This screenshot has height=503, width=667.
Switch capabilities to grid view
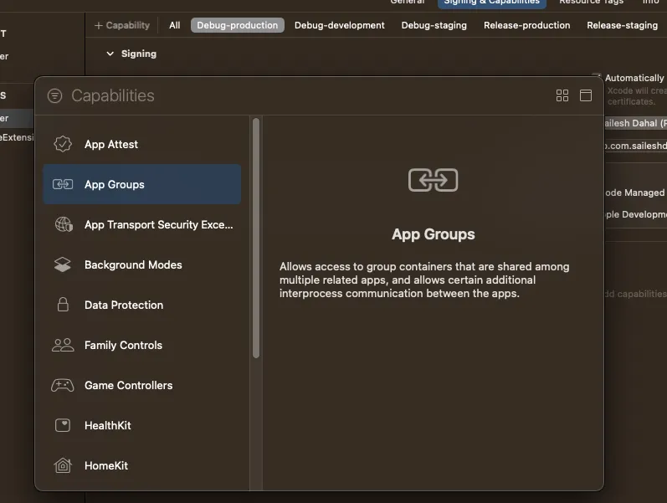coord(562,95)
